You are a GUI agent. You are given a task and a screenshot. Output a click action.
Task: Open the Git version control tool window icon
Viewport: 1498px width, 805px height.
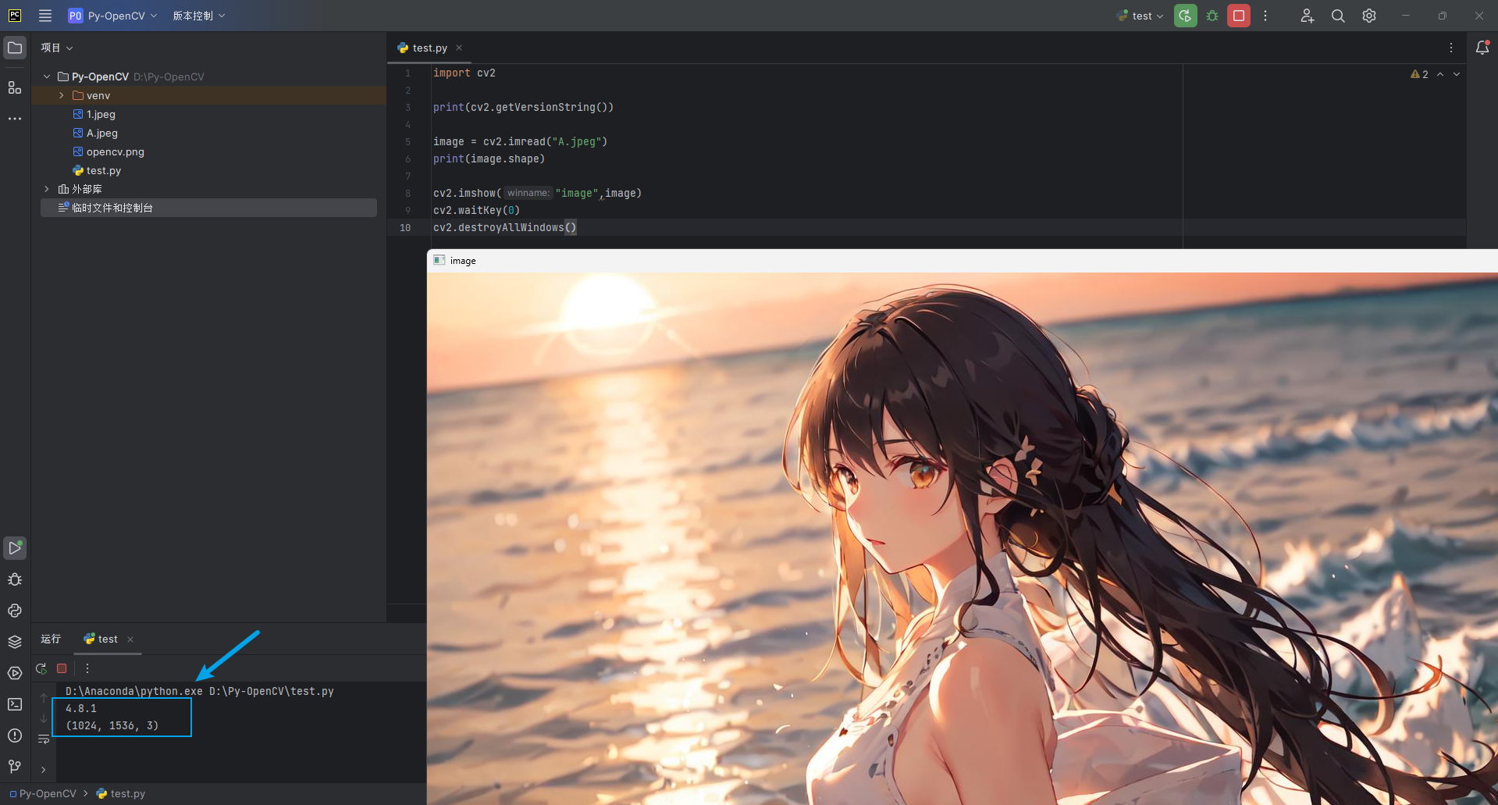[x=15, y=767]
